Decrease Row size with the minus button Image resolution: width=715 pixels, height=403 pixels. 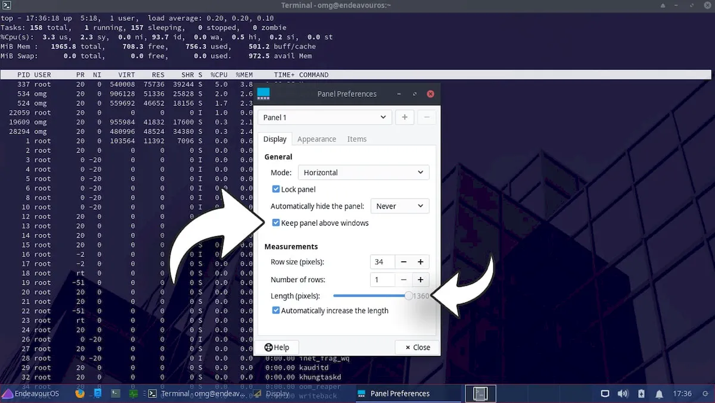pyautogui.click(x=403, y=262)
